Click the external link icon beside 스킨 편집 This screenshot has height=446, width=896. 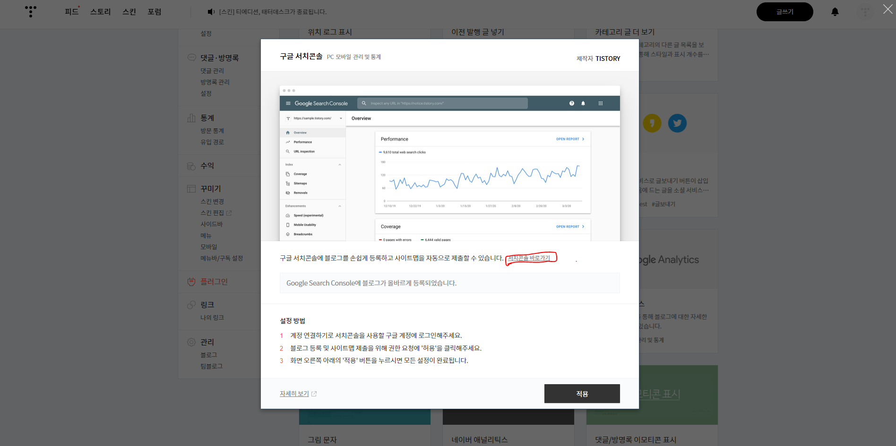point(229,213)
